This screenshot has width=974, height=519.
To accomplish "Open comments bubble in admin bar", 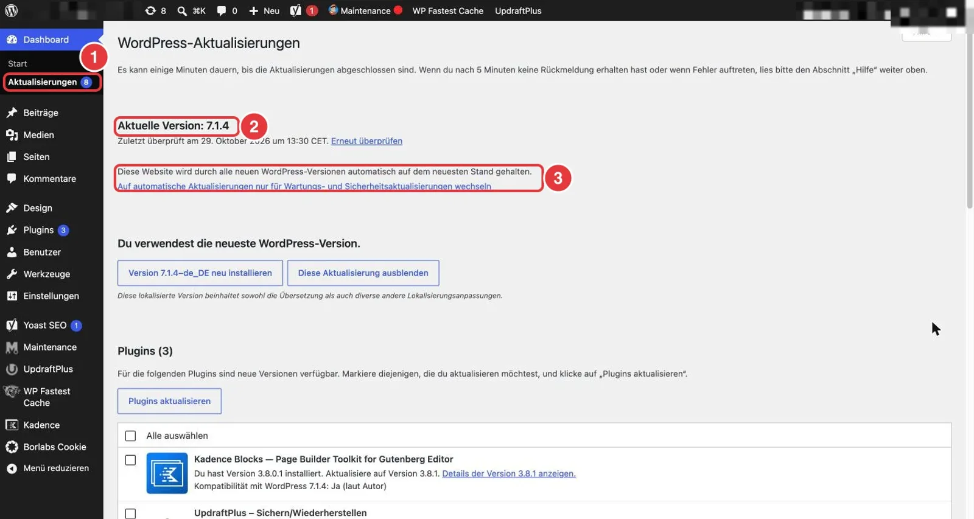I will click(x=222, y=11).
